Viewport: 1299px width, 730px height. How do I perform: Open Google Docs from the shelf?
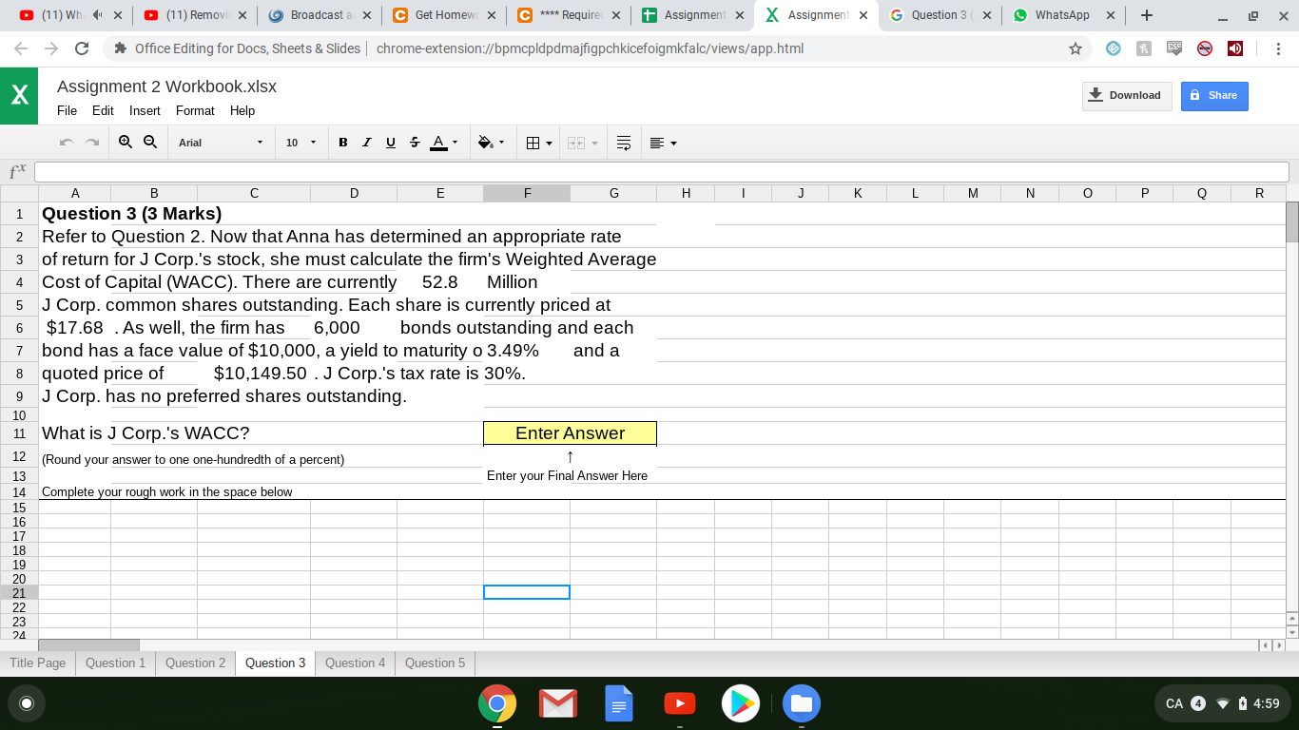618,703
